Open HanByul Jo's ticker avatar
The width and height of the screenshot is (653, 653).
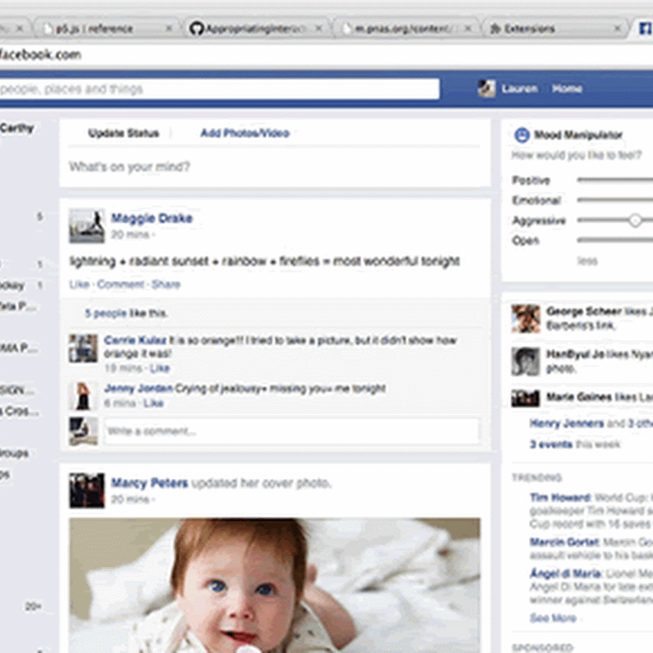(526, 362)
